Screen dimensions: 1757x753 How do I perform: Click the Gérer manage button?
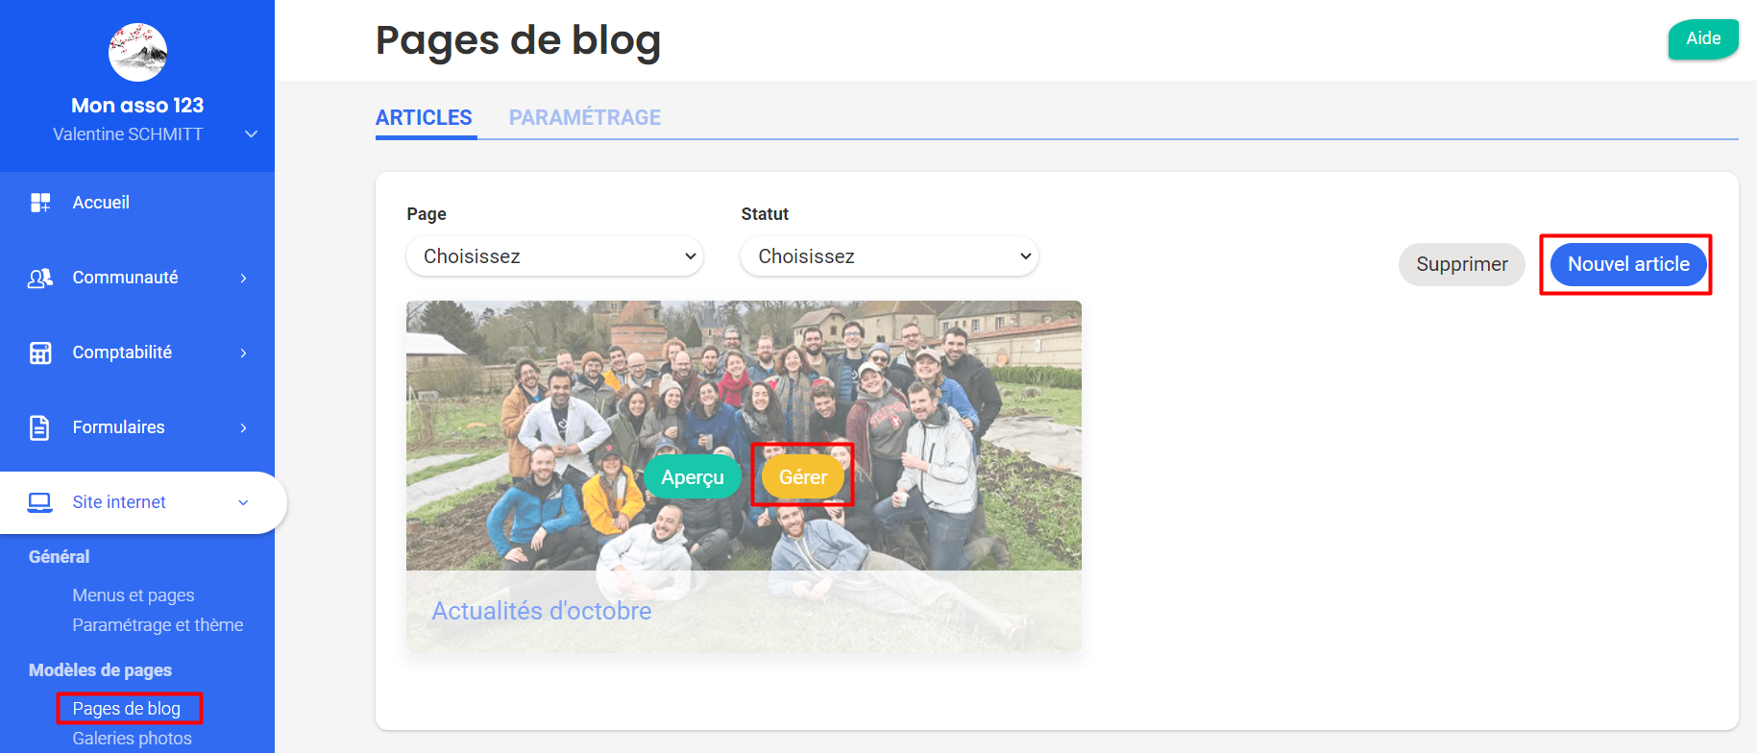(x=803, y=477)
